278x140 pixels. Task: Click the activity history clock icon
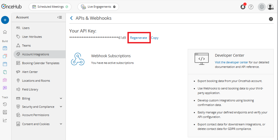pos(5,104)
